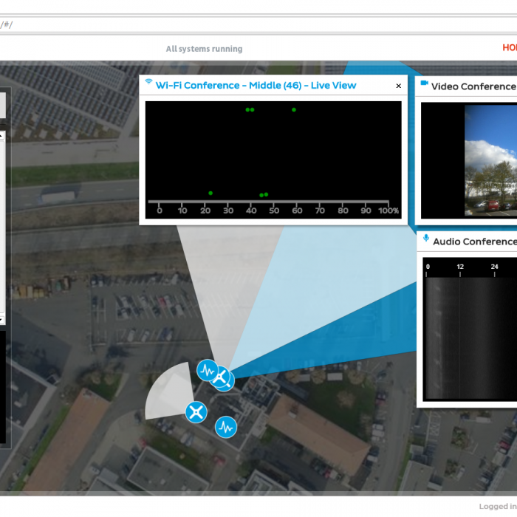Click the 12 tick label in the Audio Conference panel
The image size is (517, 517).
coord(460,267)
